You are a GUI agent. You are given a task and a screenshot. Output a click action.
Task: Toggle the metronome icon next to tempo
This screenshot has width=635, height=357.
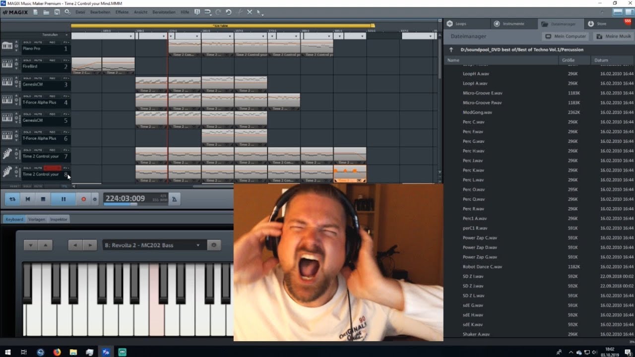coord(174,199)
